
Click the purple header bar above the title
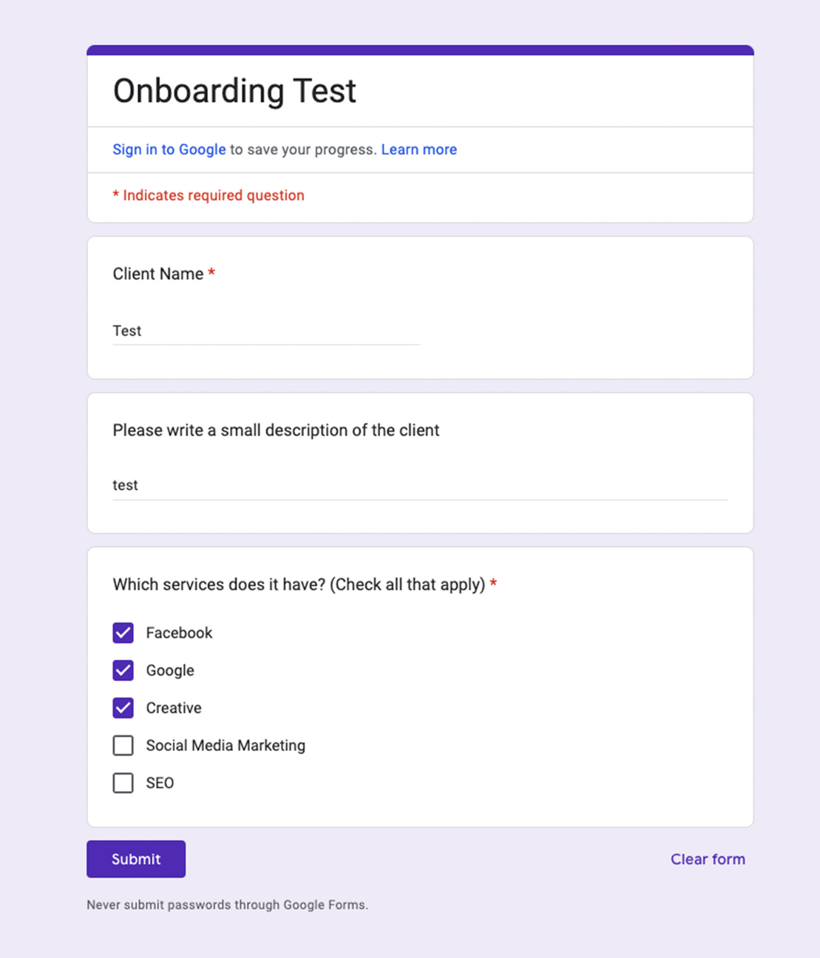(420, 50)
